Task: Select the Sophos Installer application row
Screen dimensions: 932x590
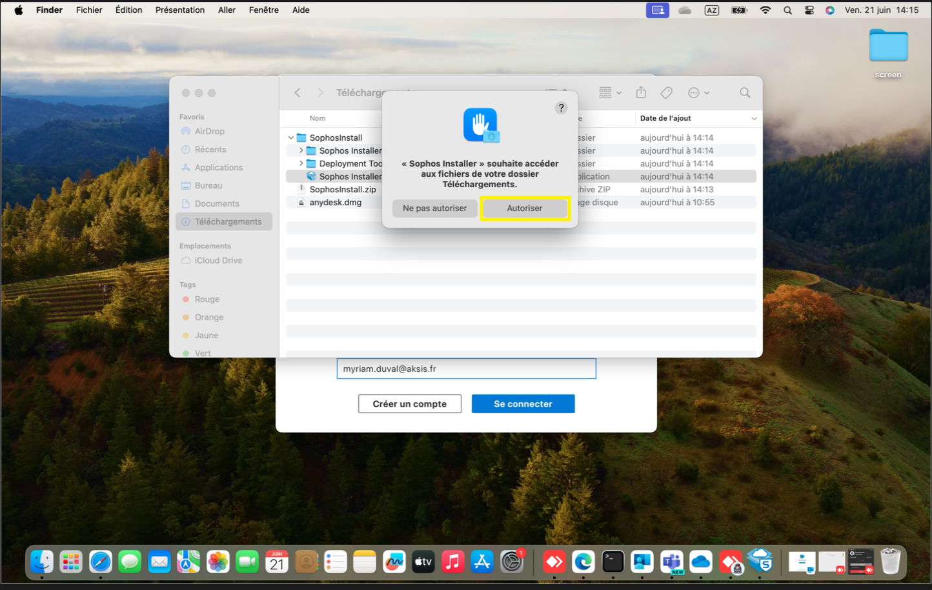Action: tap(521, 176)
